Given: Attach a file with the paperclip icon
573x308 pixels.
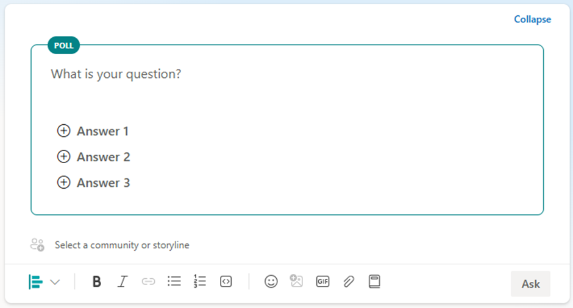Looking at the screenshot, I should [x=349, y=281].
